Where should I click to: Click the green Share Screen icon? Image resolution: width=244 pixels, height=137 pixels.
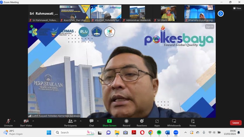click(x=109, y=121)
